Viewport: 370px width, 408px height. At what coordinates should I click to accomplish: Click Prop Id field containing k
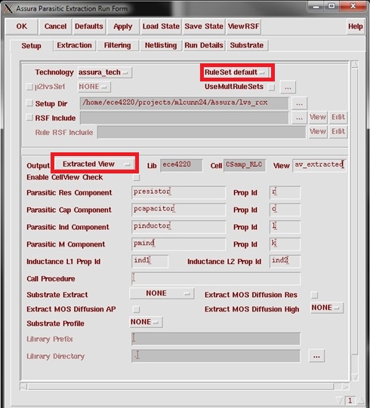[285, 244]
